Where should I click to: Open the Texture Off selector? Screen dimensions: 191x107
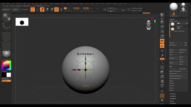coord(7,46)
